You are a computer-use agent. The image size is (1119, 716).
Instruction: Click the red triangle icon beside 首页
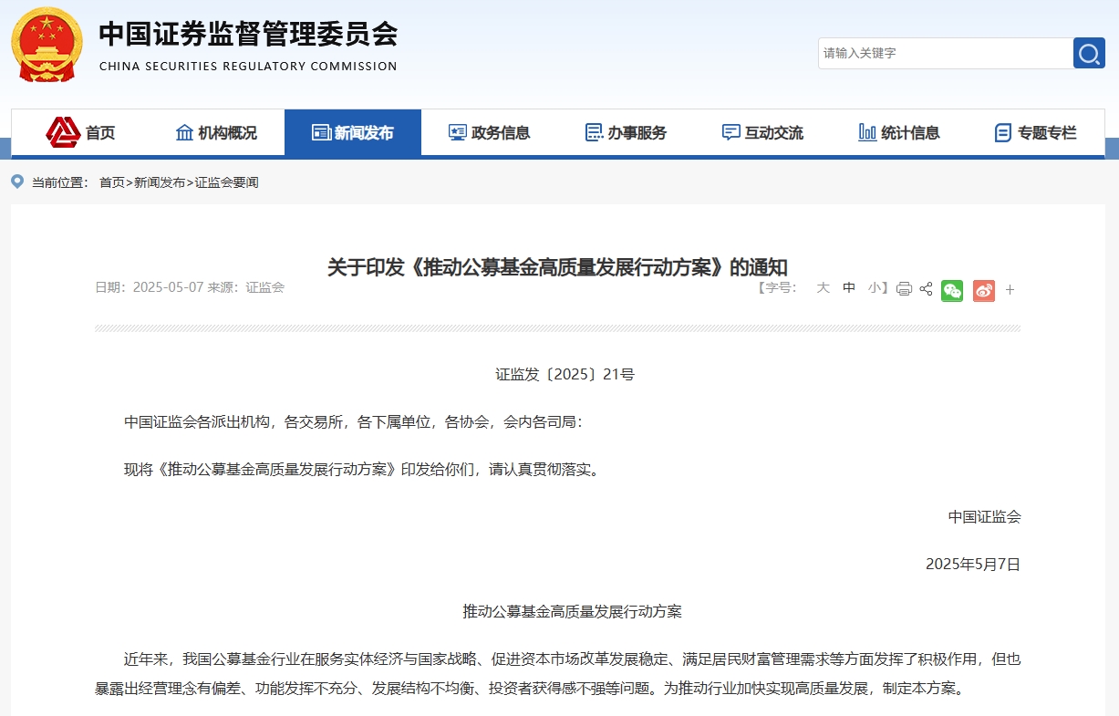[63, 132]
